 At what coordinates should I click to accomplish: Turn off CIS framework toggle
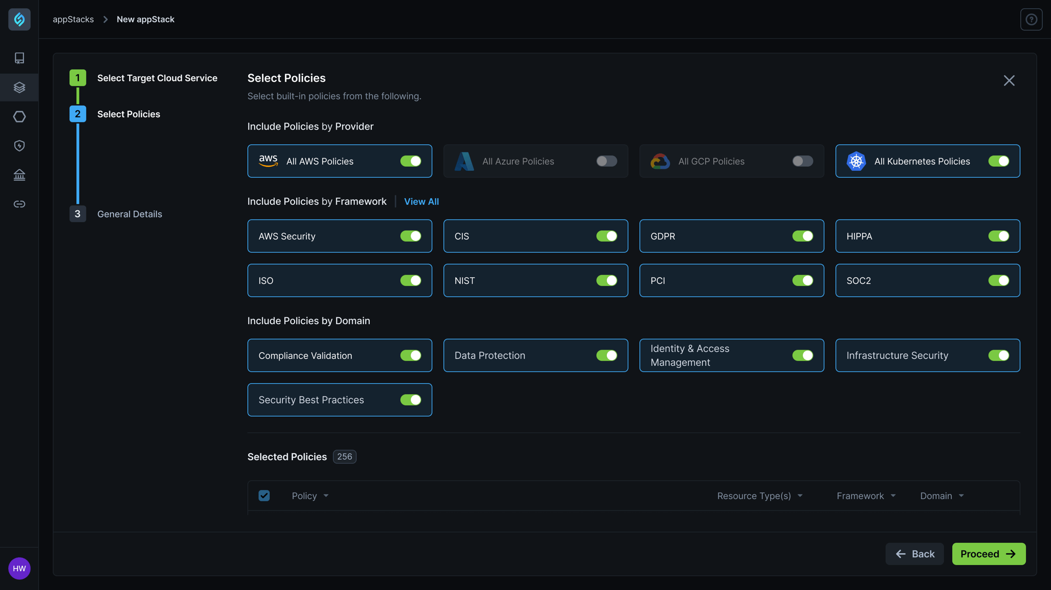pyautogui.click(x=606, y=236)
